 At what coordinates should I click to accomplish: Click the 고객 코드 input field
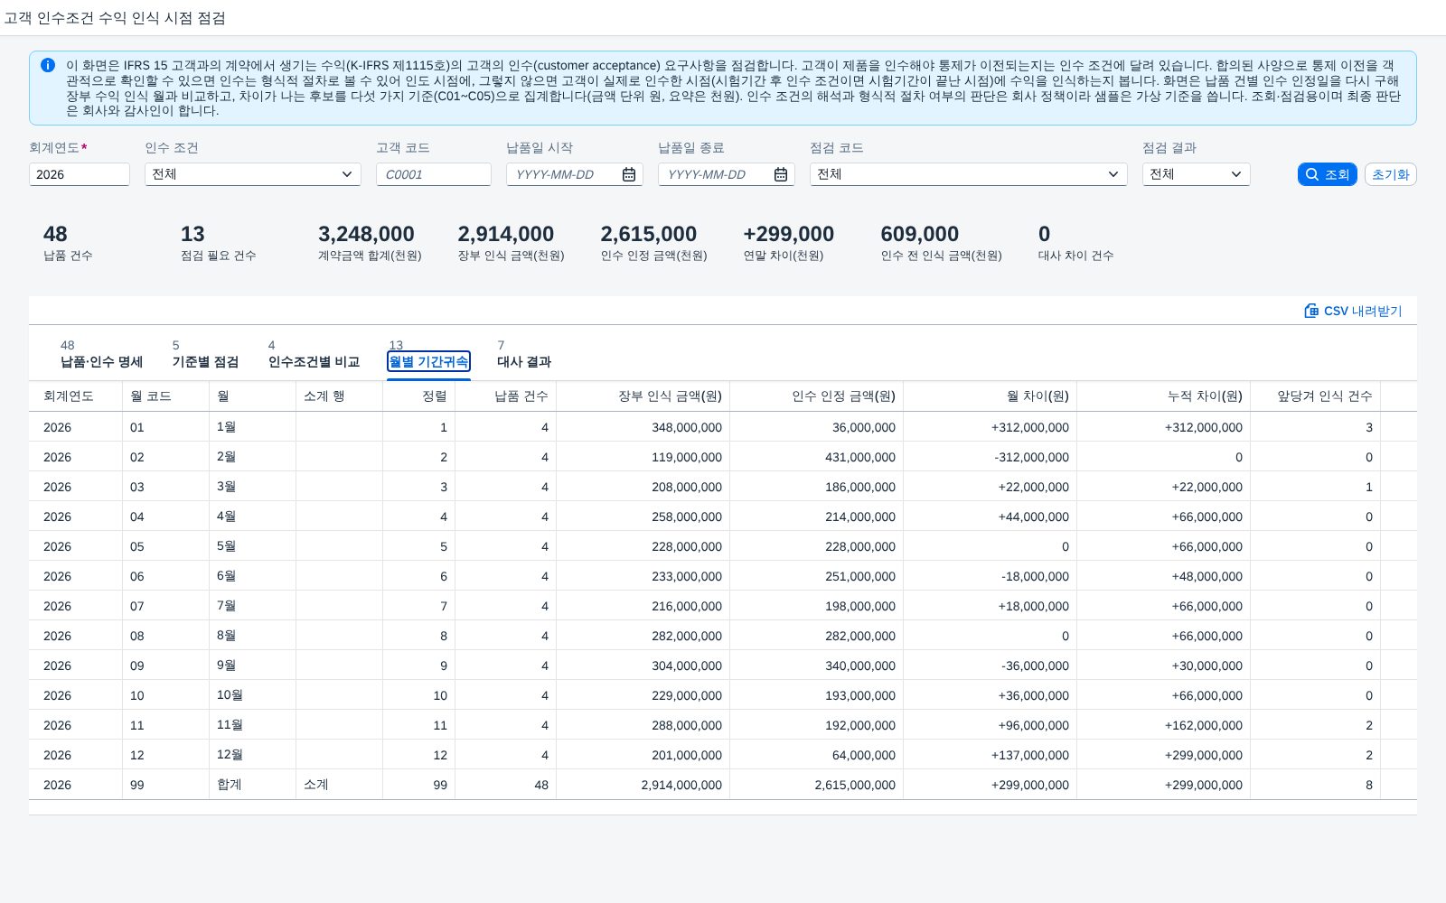click(434, 174)
